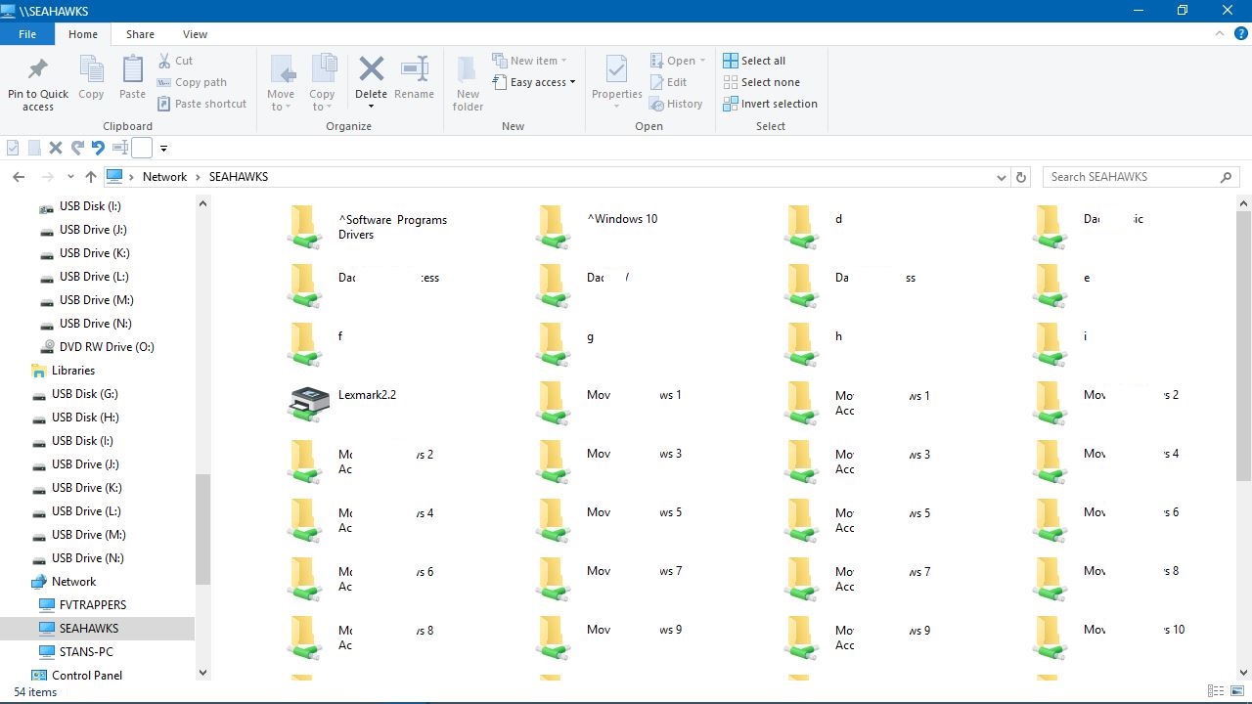
Task: Switch to details view in status bar
Action: point(1216,691)
